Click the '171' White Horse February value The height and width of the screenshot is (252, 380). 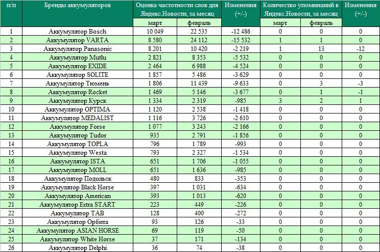(x=199, y=239)
